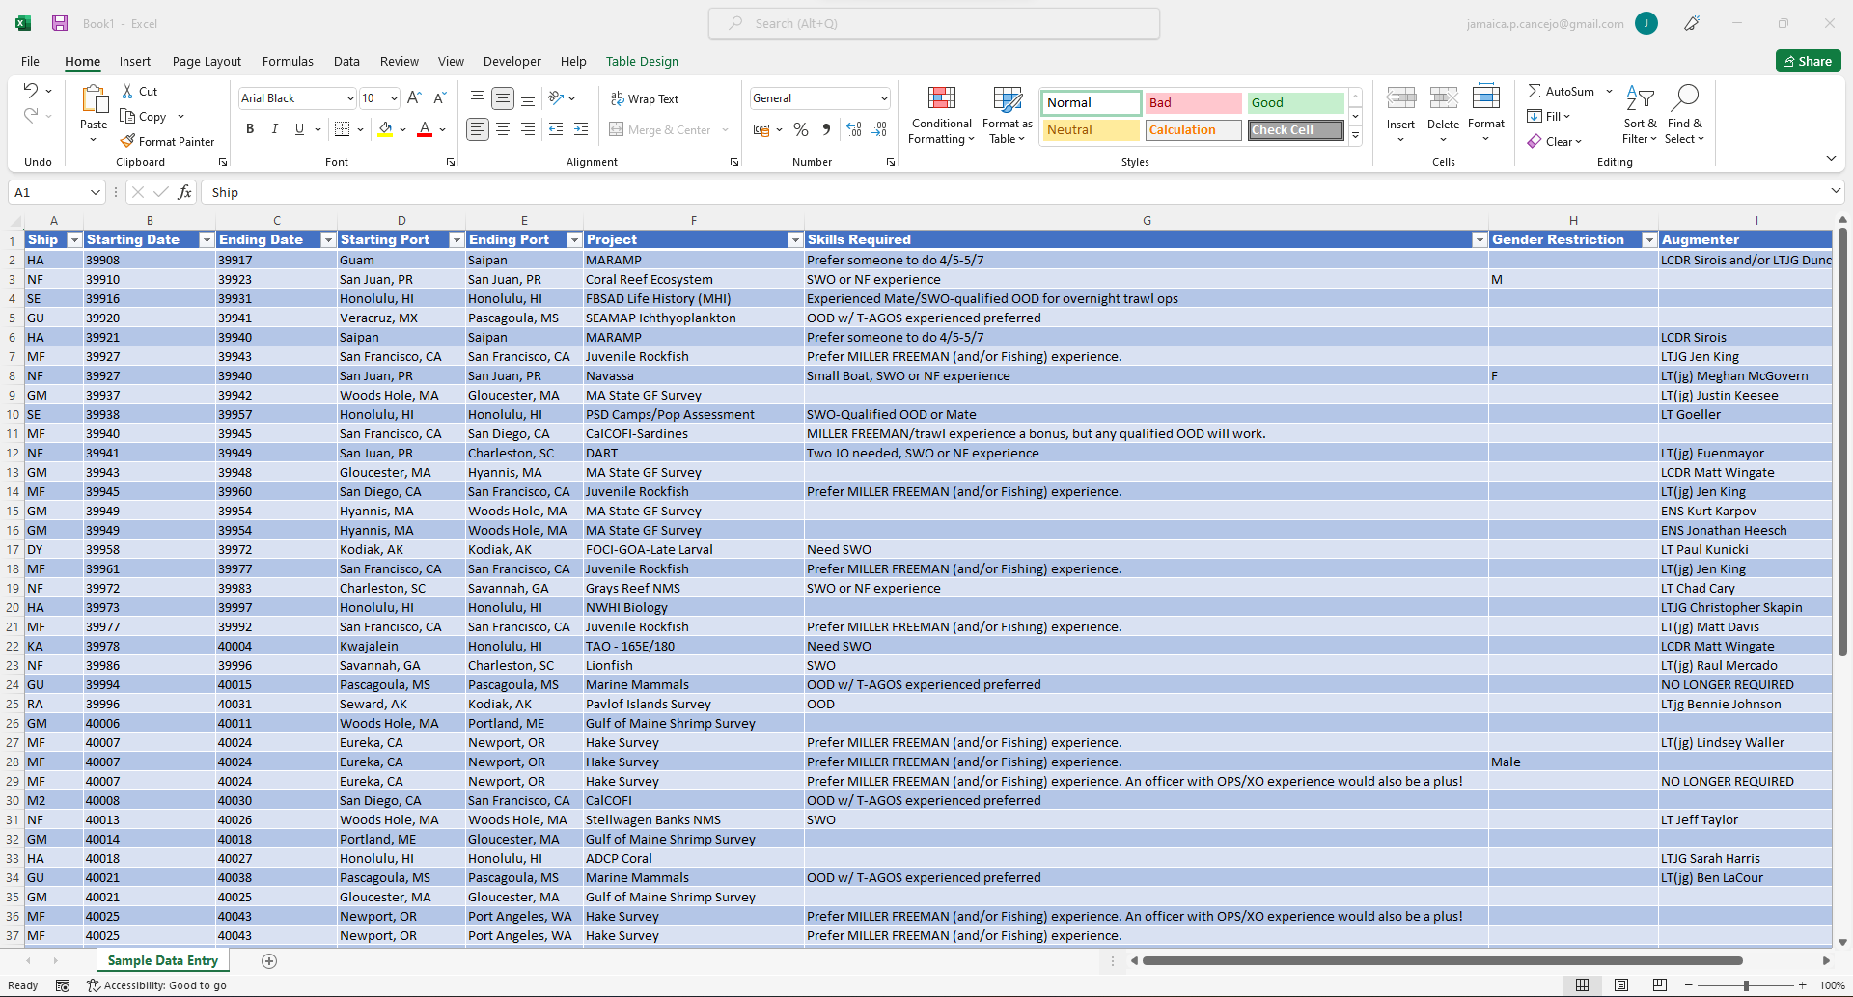Toggle Center horizontal alignment

(x=503, y=129)
